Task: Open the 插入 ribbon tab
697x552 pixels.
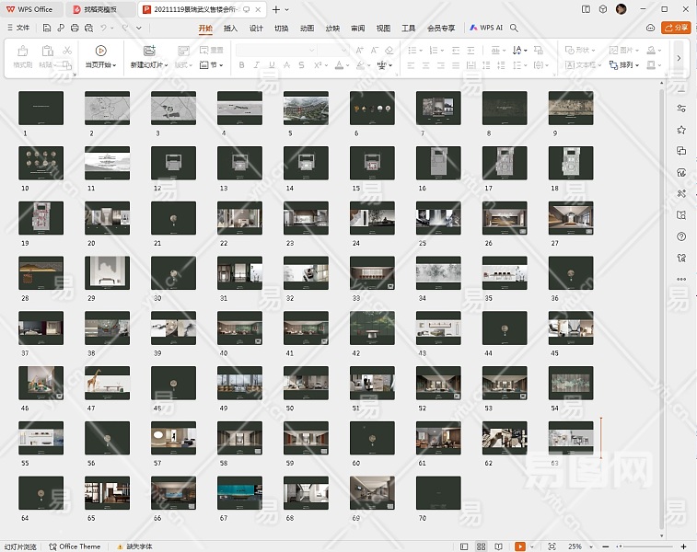Action: coord(230,28)
